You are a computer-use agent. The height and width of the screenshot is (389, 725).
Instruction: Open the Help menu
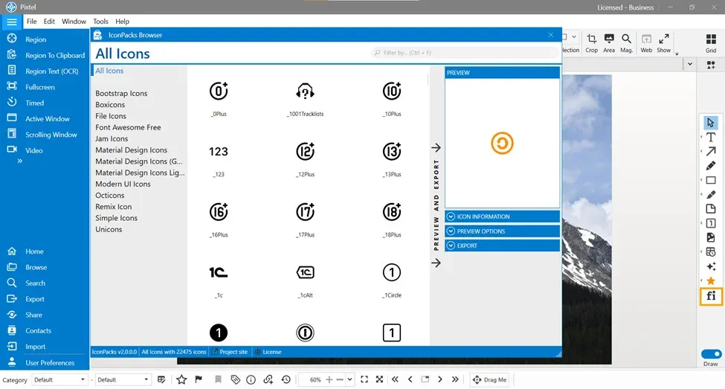tap(122, 22)
